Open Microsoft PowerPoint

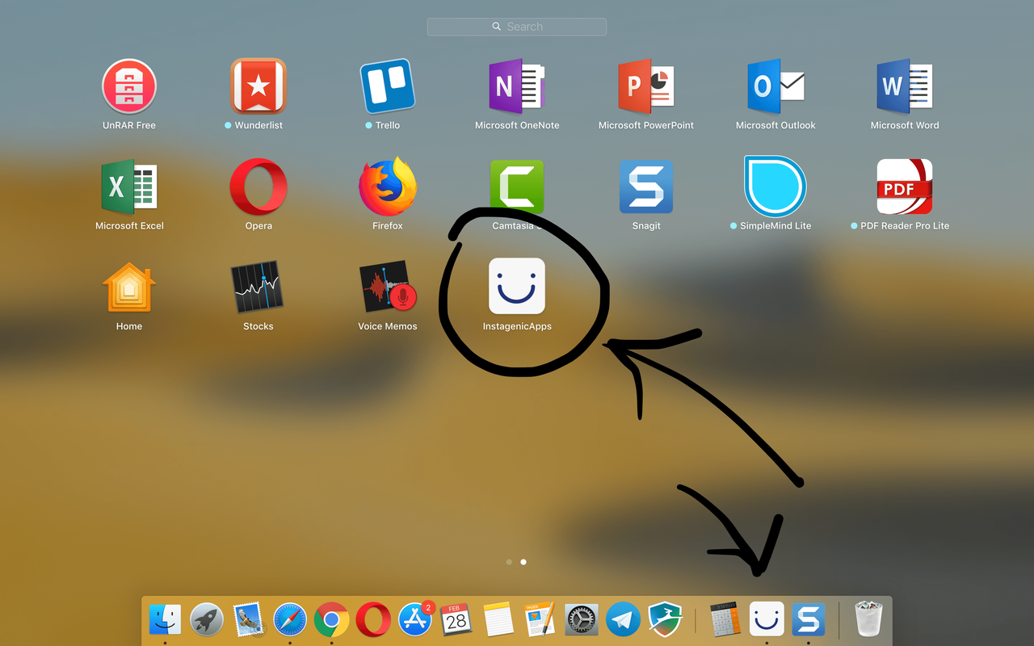click(x=646, y=86)
